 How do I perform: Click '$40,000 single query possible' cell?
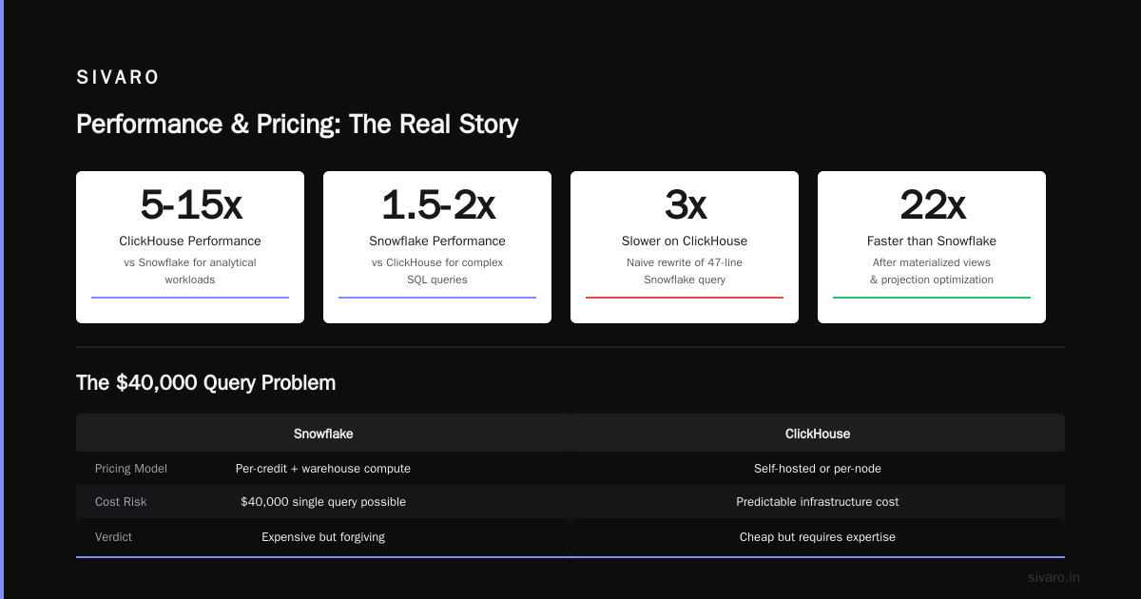(323, 502)
